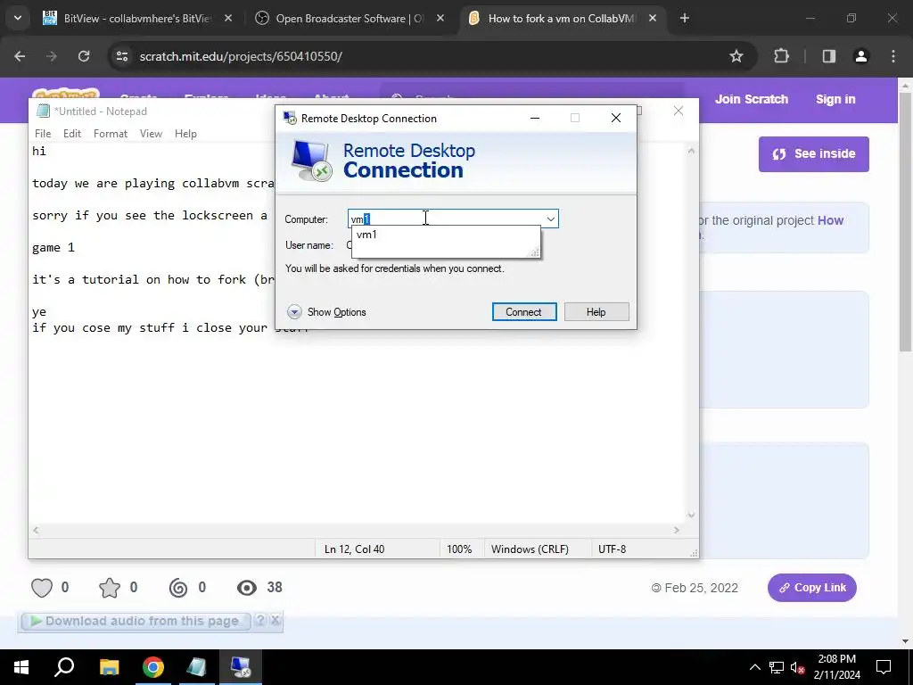The image size is (913, 685).
Task: Click the remix spiral icon
Action: pyautogui.click(x=178, y=589)
